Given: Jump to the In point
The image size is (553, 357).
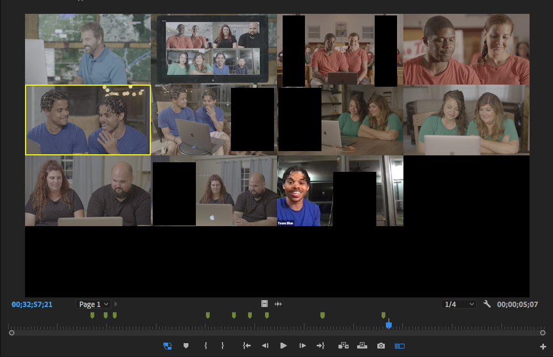Looking at the screenshot, I should (246, 346).
